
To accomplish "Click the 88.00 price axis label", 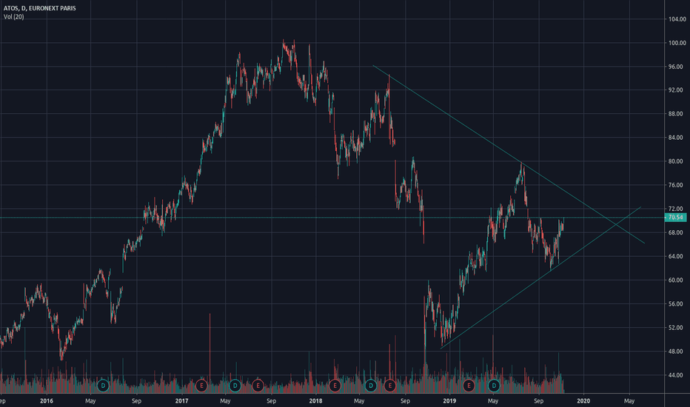I will click(x=677, y=114).
